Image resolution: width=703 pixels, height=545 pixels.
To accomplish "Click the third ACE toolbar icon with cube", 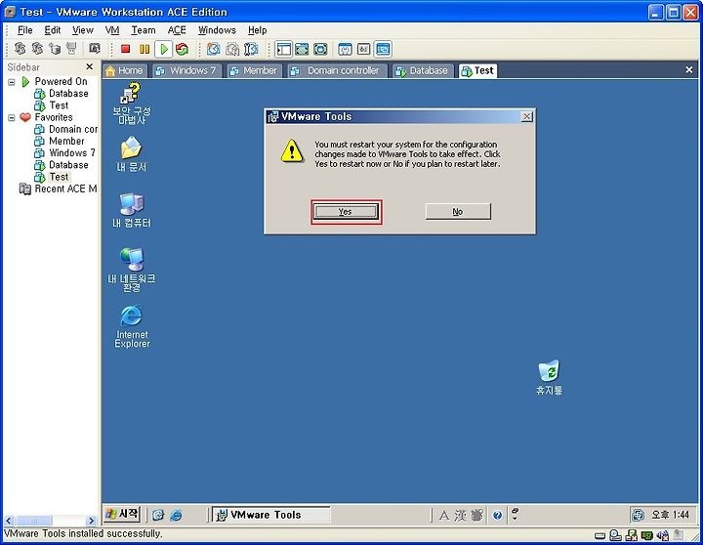I will click(x=55, y=48).
